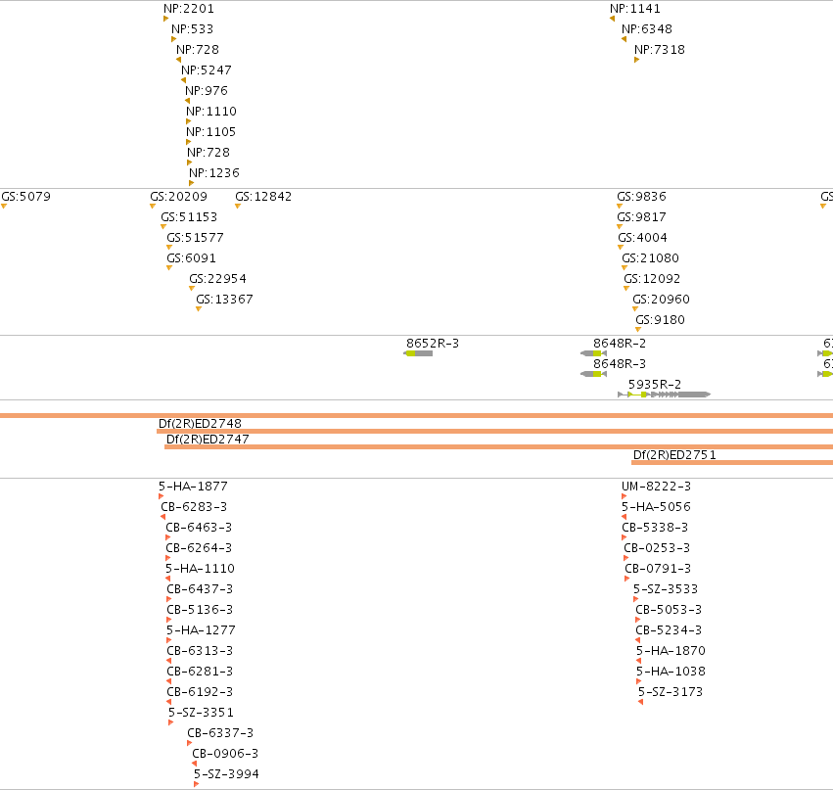
Task: Click the 8648R-3 gene model glyph
Action: click(x=593, y=374)
